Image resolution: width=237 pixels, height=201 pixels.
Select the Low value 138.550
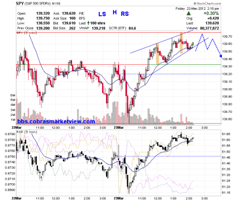click(43, 23)
